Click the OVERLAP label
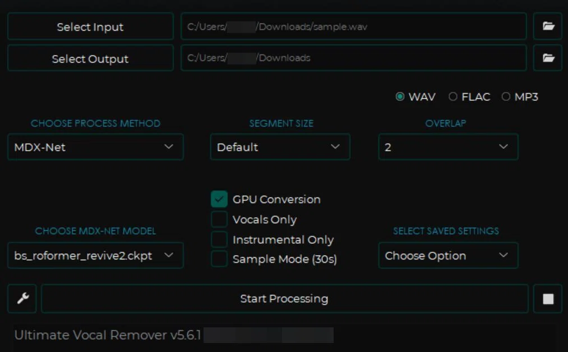The height and width of the screenshot is (352, 568). (446, 123)
